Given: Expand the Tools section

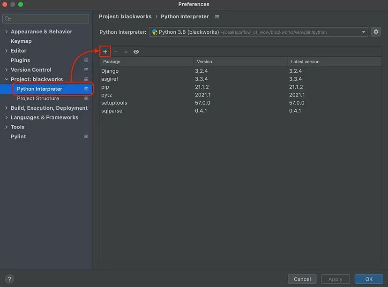Looking at the screenshot, I should pyautogui.click(x=7, y=127).
